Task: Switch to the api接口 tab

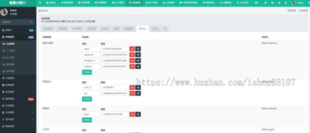Action: (105, 29)
